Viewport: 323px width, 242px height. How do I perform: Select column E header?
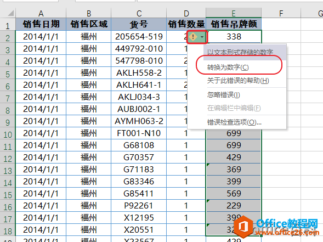pyautogui.click(x=234, y=13)
